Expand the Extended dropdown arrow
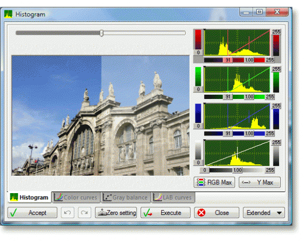The image size is (304, 241). point(279,213)
